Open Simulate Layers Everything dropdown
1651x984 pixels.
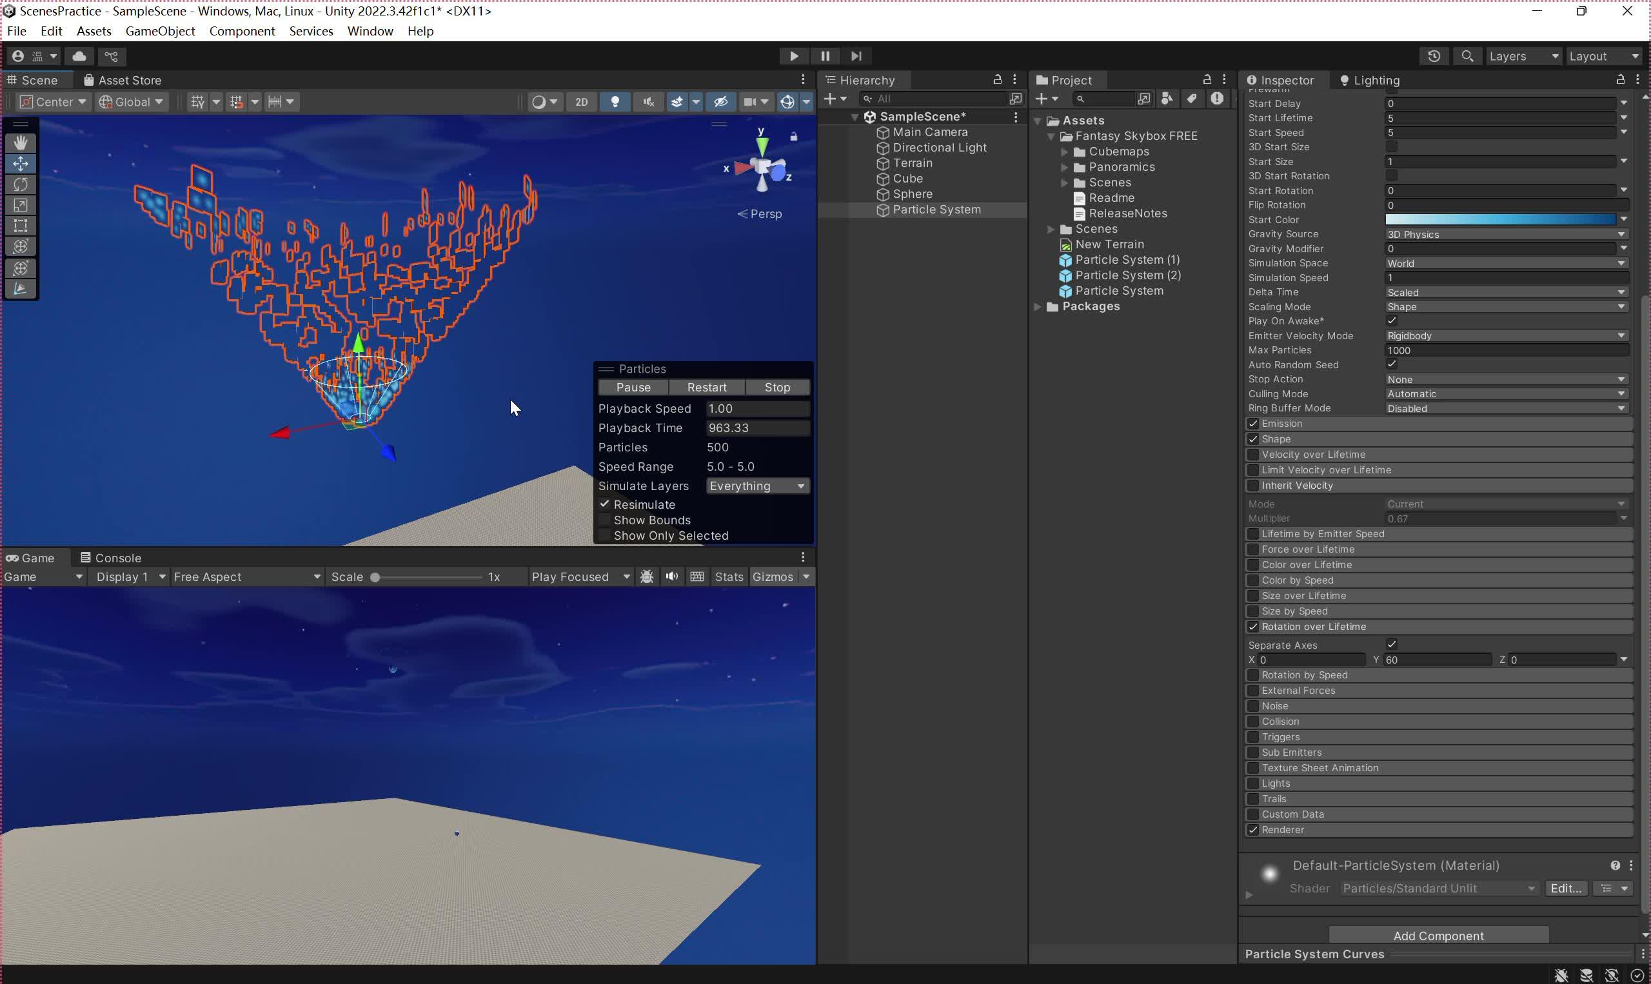coord(758,486)
